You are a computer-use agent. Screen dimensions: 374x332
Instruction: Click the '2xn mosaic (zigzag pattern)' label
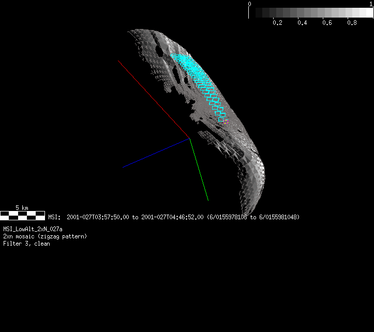45,236
